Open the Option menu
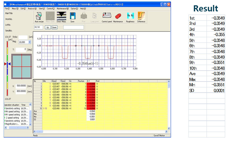The width and height of the screenshot is (231, 142). point(74,9)
